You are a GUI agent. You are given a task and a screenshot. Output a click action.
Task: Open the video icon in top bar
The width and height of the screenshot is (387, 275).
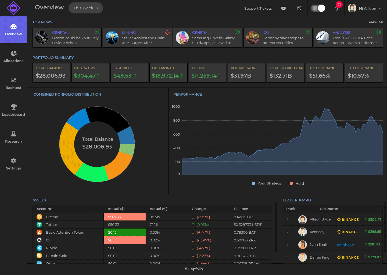pos(283,8)
